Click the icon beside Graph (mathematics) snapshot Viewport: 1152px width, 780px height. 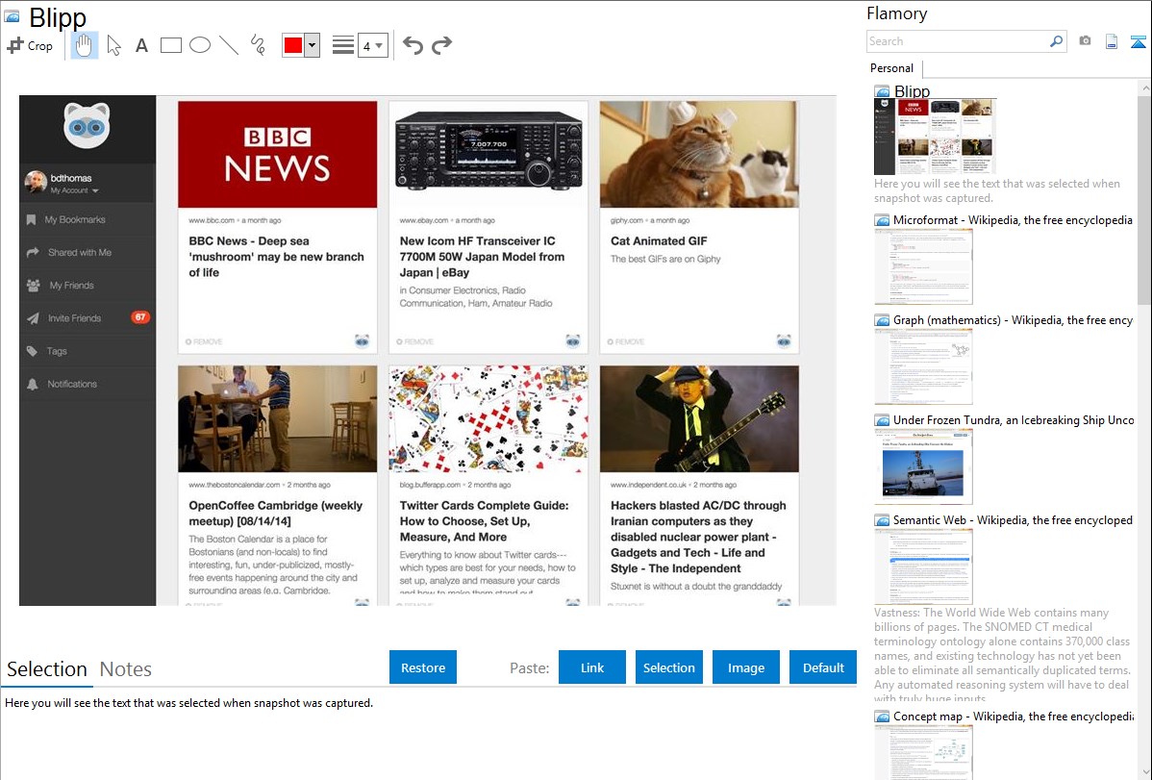(x=882, y=320)
